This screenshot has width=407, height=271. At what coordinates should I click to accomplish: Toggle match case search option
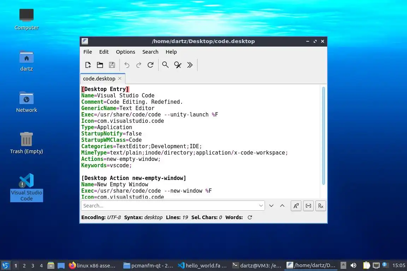[296, 206]
